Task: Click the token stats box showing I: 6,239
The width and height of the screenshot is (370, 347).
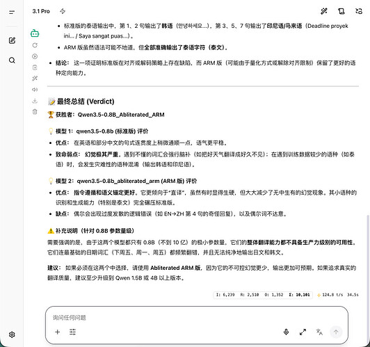Action: pyautogui.click(x=263, y=295)
